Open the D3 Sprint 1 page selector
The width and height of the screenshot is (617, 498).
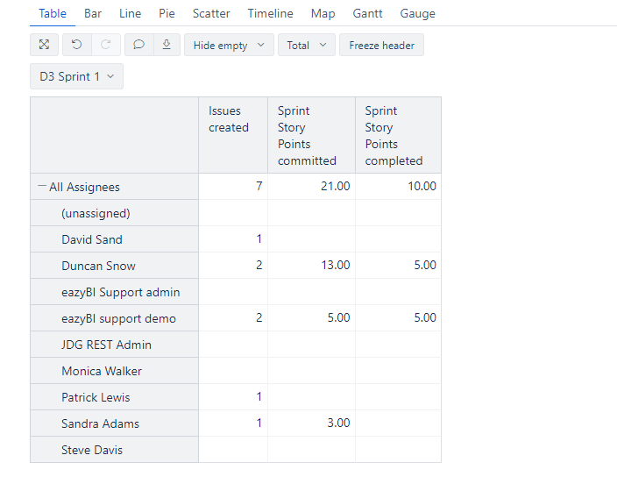77,76
